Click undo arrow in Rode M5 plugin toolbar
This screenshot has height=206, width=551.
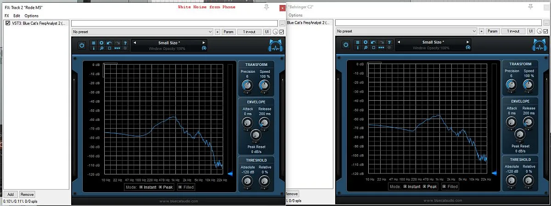coord(109,43)
